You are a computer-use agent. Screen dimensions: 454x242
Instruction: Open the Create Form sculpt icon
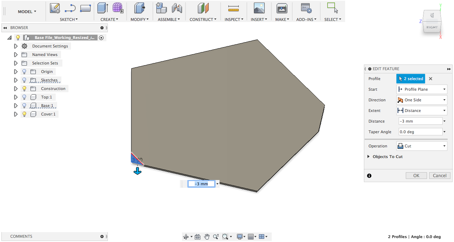tap(118, 8)
